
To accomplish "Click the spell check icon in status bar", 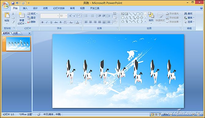I will click(x=39, y=114).
